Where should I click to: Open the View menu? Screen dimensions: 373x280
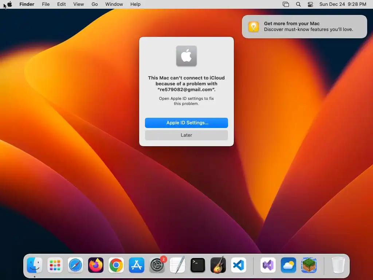[79, 4]
